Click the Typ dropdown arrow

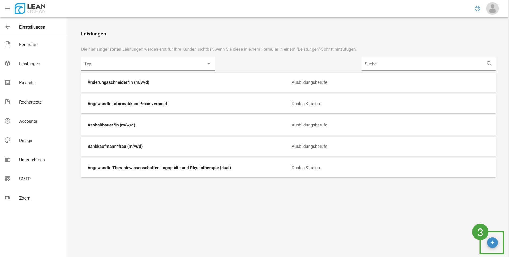pos(208,64)
